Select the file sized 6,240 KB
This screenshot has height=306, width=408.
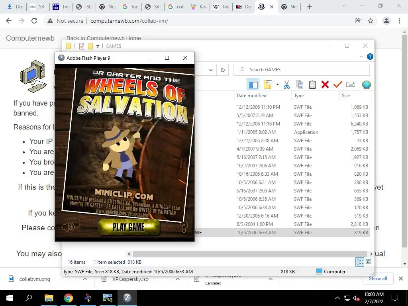(359, 124)
